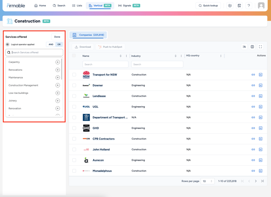Open website link for John Holland
The height and width of the screenshot is (197, 271).
tap(253, 150)
